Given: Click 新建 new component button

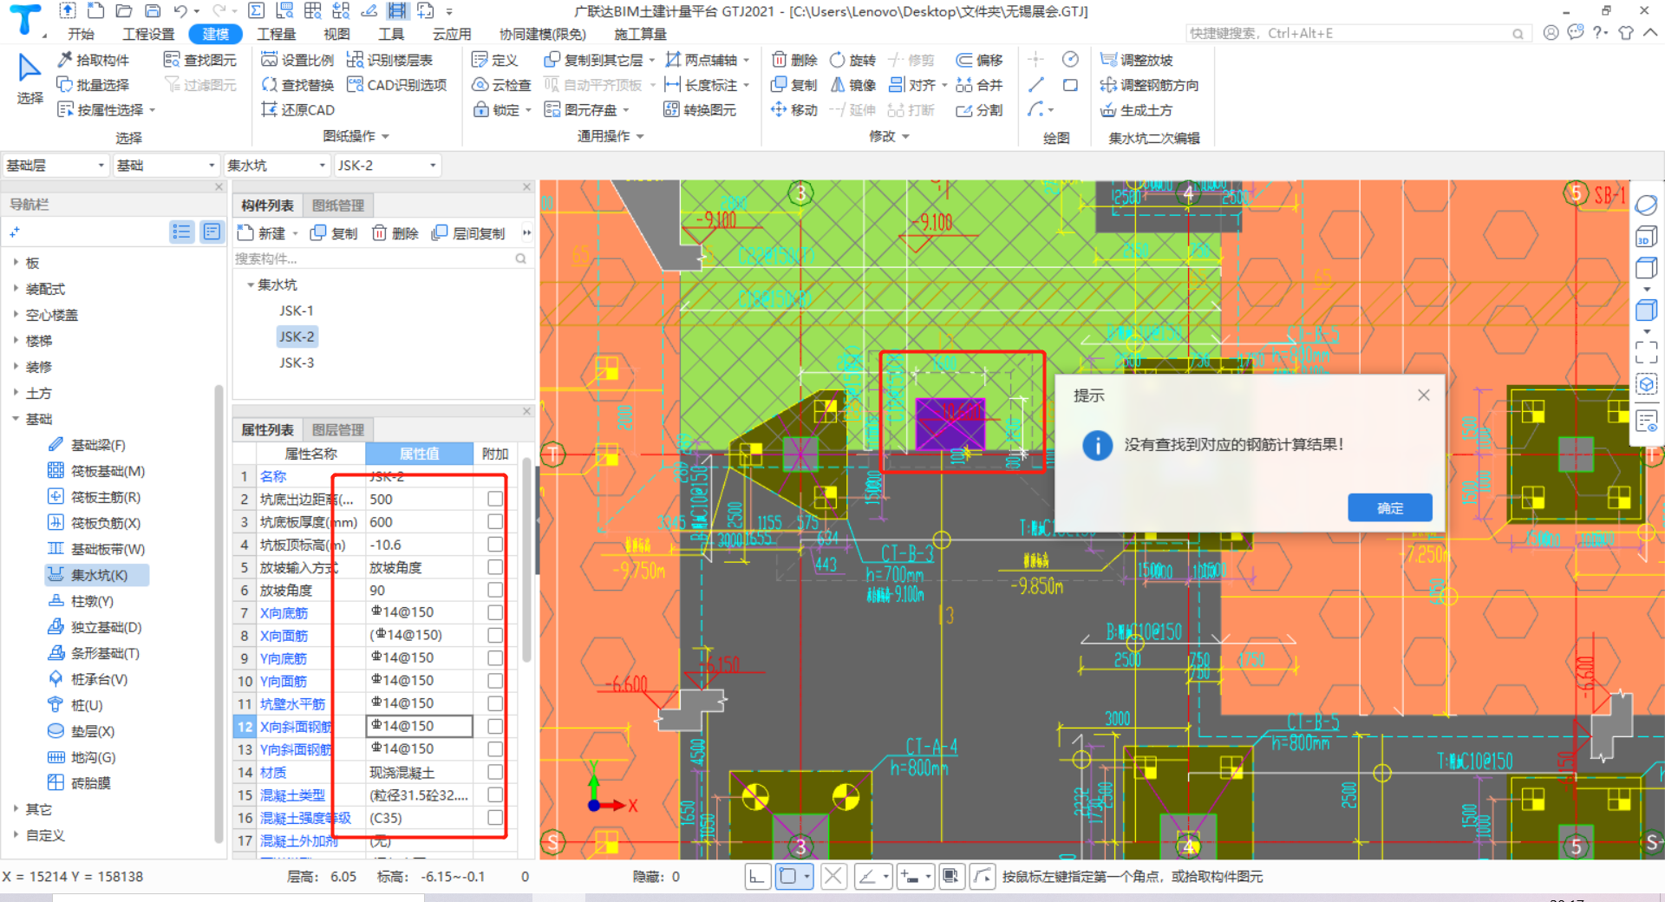Looking at the screenshot, I should point(267,233).
